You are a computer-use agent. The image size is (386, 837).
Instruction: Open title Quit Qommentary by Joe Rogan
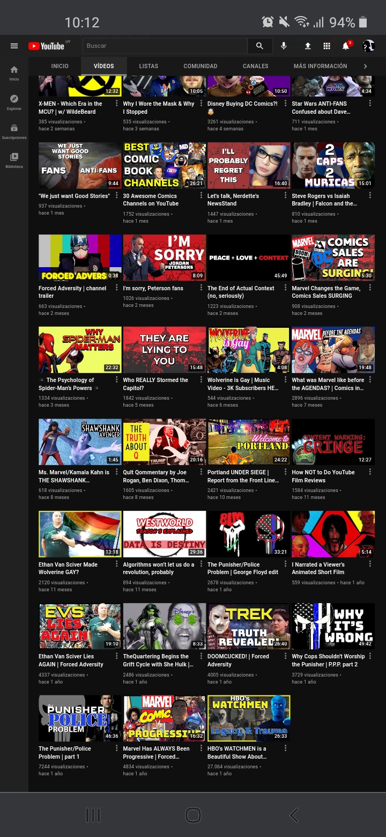[x=156, y=476]
